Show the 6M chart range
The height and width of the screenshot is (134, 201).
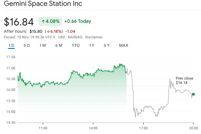(59, 45)
